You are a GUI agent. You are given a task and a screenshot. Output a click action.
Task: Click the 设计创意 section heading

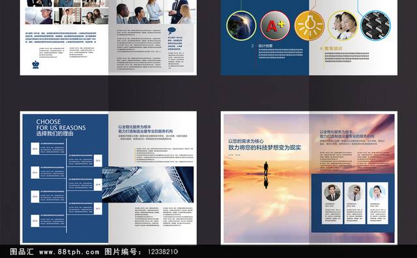[265, 46]
